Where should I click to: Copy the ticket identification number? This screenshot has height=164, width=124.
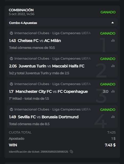[x=71, y=152]
